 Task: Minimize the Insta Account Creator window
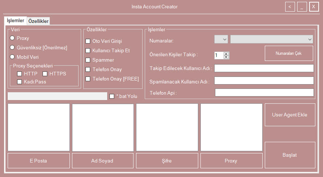[x=302, y=7]
